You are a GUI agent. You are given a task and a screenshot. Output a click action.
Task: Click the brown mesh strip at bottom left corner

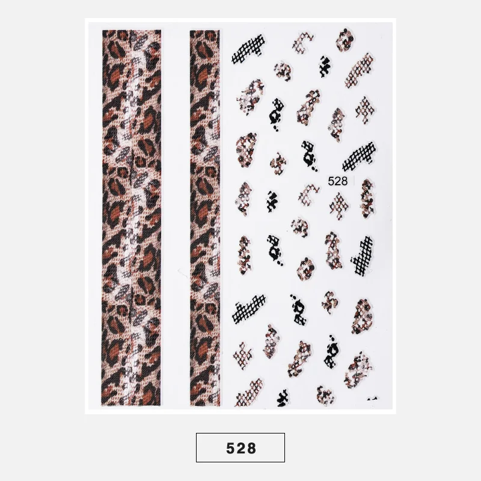(250, 393)
